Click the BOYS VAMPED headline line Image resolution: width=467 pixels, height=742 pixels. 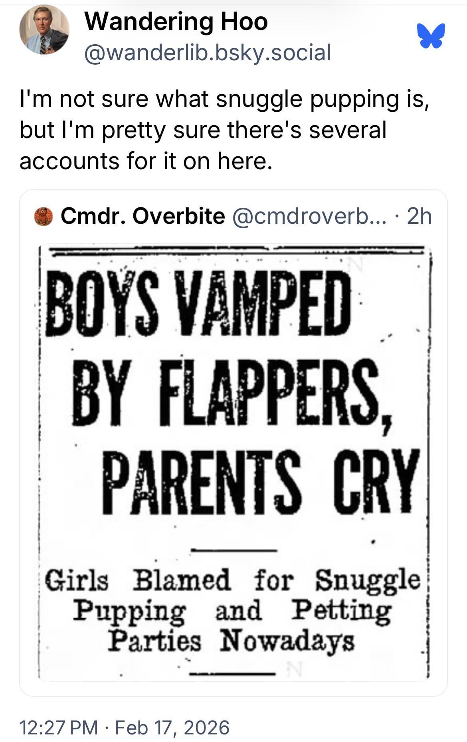(198, 302)
